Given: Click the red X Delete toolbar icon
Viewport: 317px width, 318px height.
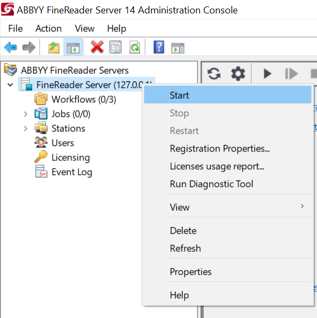Looking at the screenshot, I should click(97, 47).
